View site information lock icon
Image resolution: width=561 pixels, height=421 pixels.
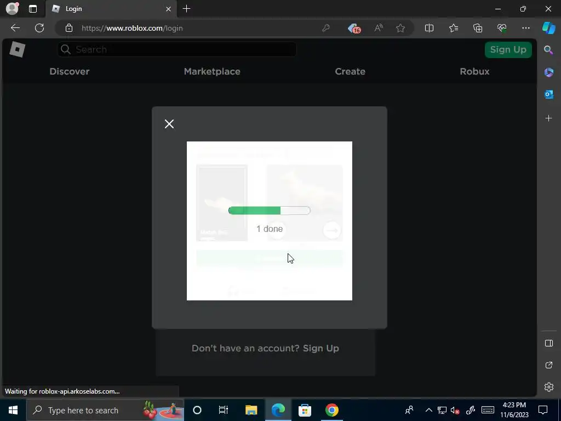(69, 28)
